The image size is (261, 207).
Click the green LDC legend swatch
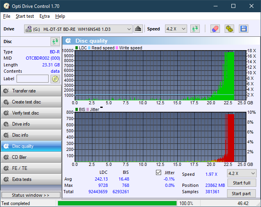click(77, 48)
